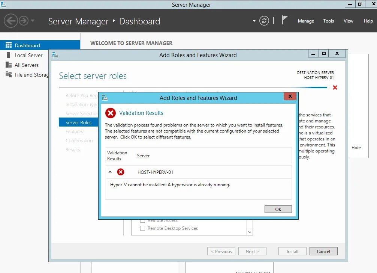Minimize the Server Manager window
Screen dimensions: 377x273
point(350,4)
